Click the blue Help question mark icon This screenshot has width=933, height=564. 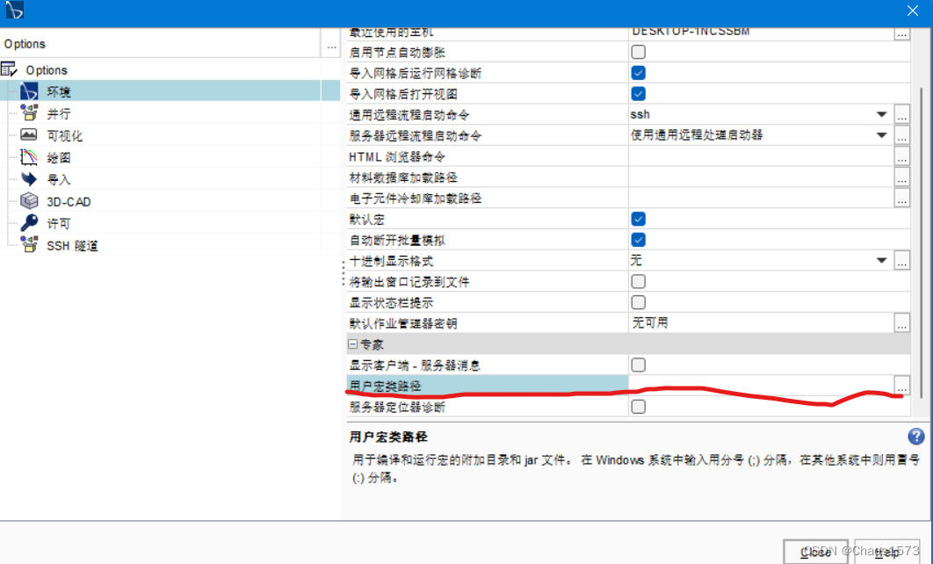click(915, 437)
